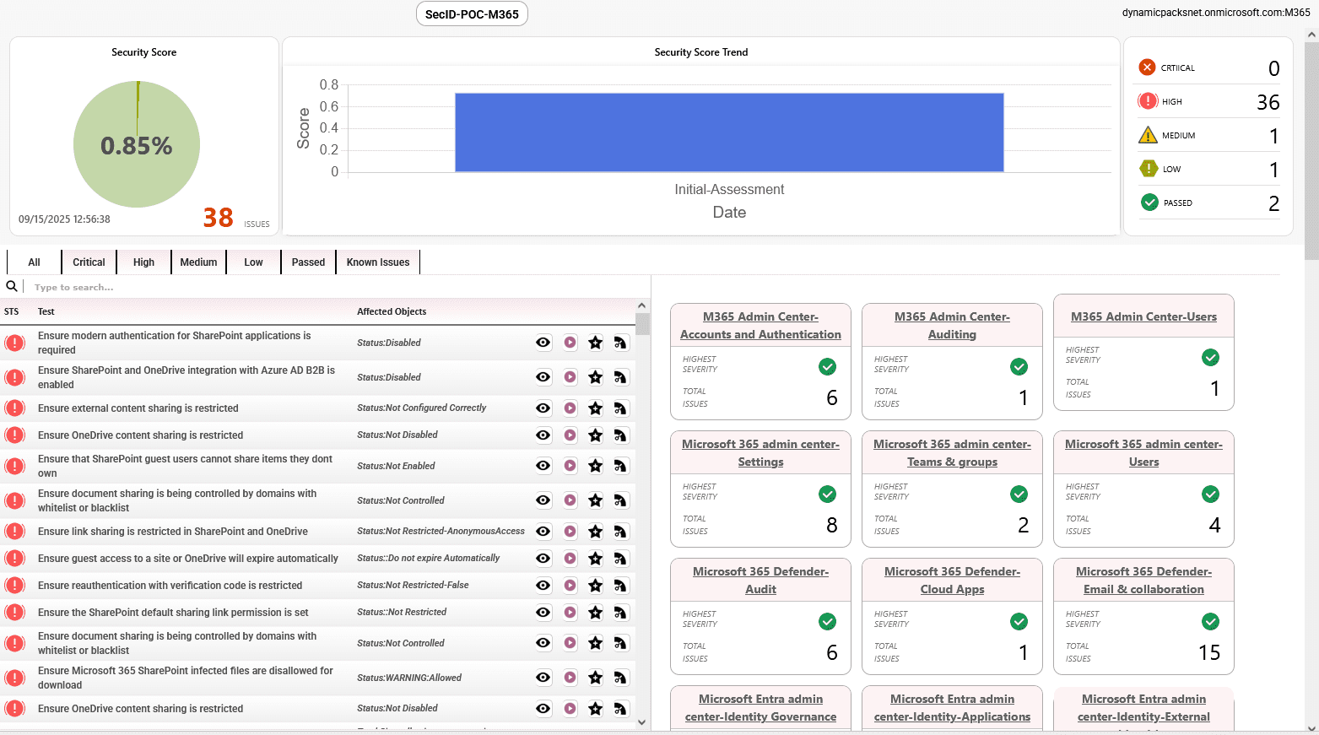Viewport: 1319px width, 735px height.
Task: Open Microsoft Entra admin center-Identity-Applications link
Action: 952,708
